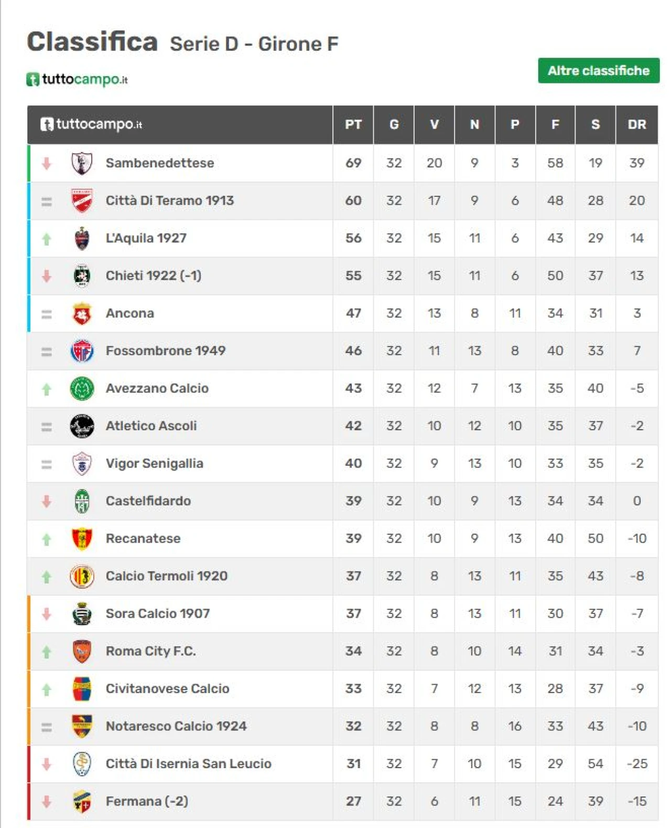Viewport: 671px width, 828px height.
Task: Open Città Di Isernia San Leucio link
Action: pyautogui.click(x=189, y=764)
